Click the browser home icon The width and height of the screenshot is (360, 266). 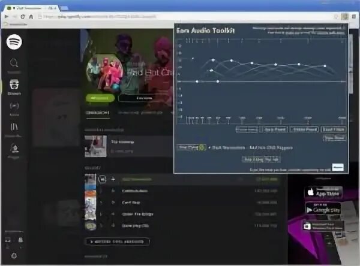31,17
